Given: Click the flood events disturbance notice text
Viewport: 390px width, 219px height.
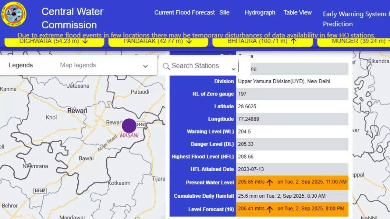Looking at the screenshot, I should 197,35.
